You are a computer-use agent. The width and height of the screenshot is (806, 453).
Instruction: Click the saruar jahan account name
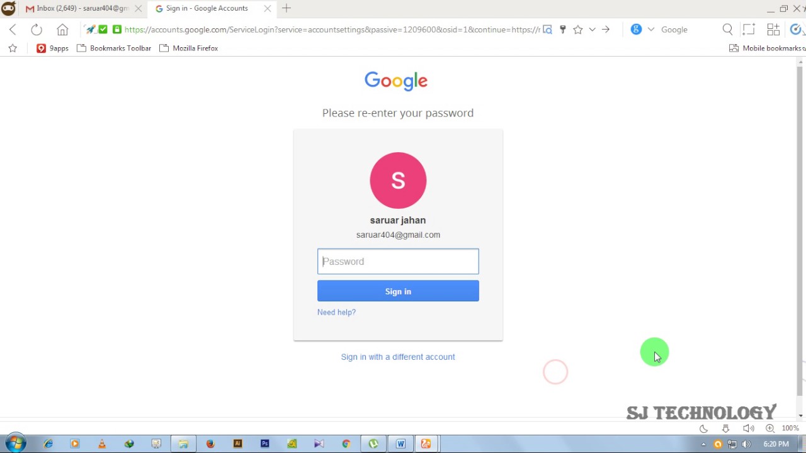pyautogui.click(x=398, y=220)
